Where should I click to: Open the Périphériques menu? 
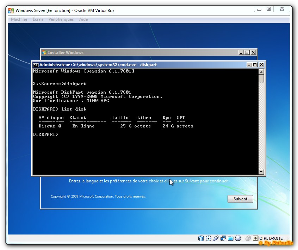pos(61,19)
